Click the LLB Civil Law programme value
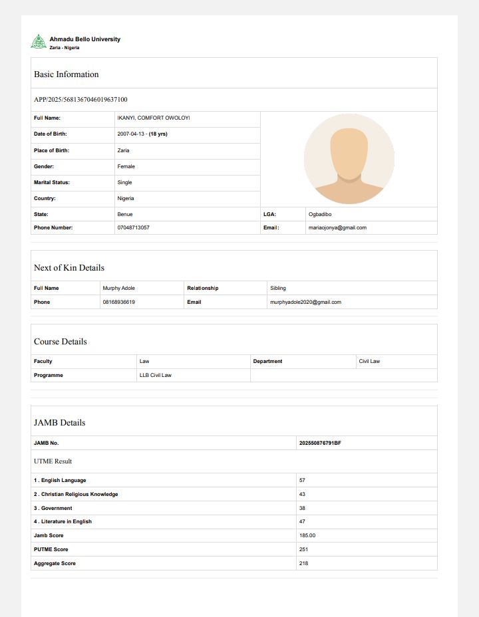The width and height of the screenshot is (479, 617). pos(155,375)
